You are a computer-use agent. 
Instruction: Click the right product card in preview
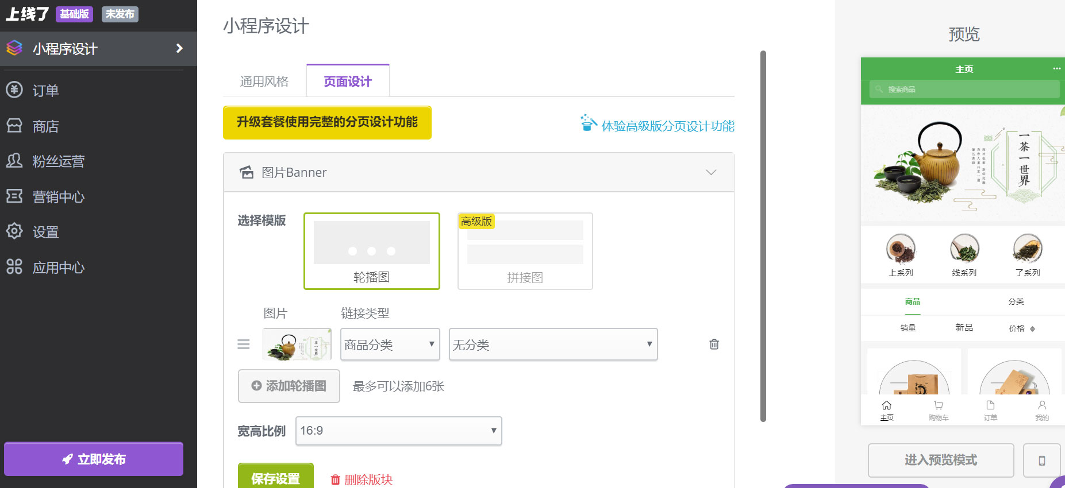pos(1015,371)
